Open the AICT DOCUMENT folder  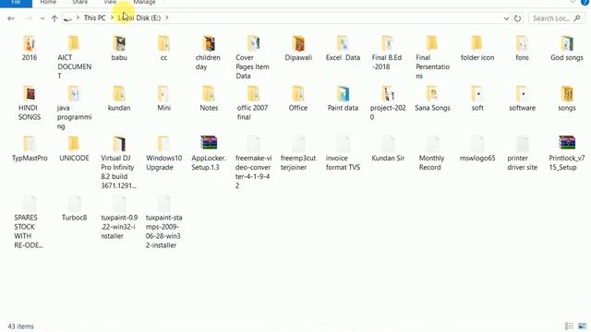coord(74,57)
